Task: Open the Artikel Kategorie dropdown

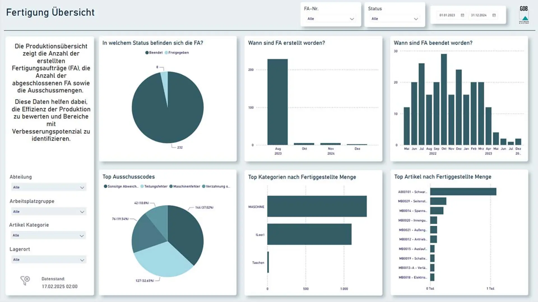Action: [x=48, y=235]
